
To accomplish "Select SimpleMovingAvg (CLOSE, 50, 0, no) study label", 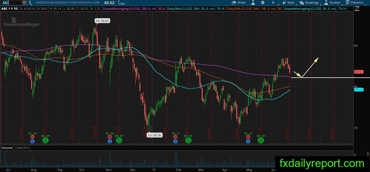I will pos(310,9).
